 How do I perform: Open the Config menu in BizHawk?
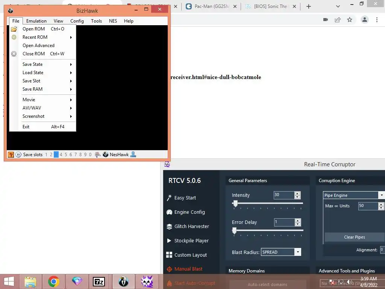[77, 21]
